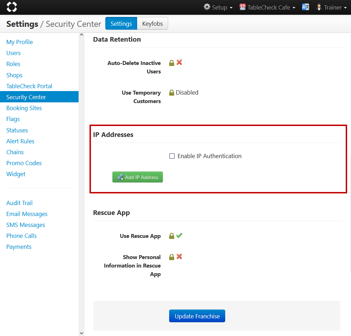Click the Trainer user avatar icon

[319, 7]
